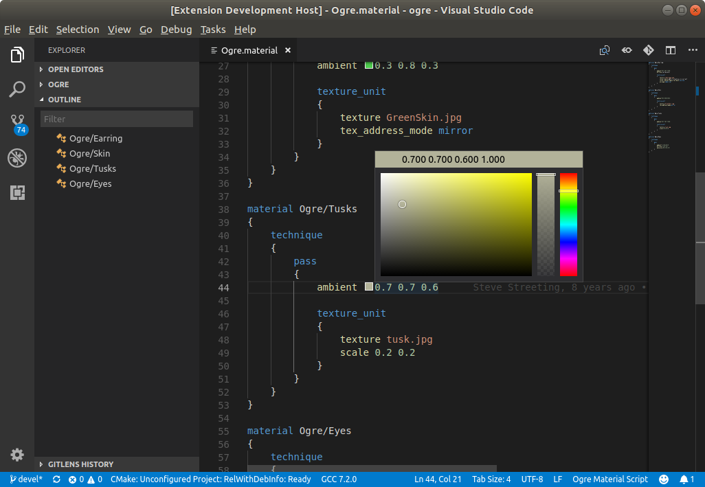Click the beige color swatch on line 44
The width and height of the screenshot is (705, 487).
pos(369,286)
